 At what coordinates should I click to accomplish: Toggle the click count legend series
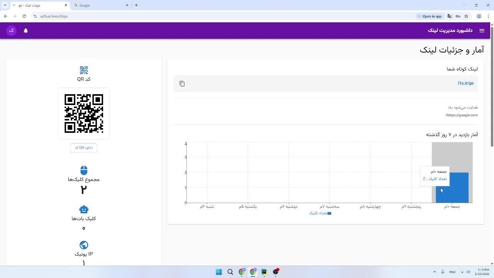320,213
